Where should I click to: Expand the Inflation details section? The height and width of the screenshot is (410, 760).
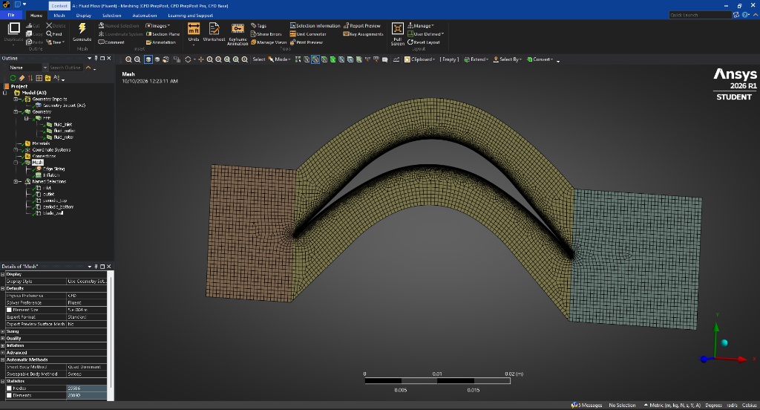coord(2,345)
